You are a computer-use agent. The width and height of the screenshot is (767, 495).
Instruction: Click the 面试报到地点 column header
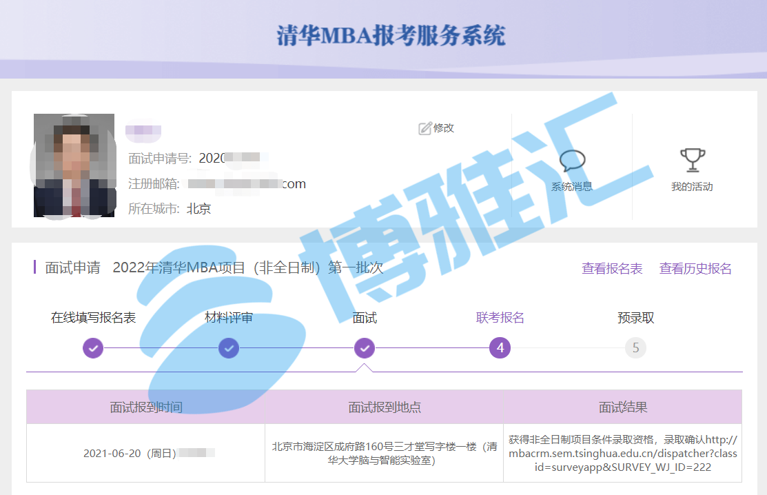pos(385,407)
